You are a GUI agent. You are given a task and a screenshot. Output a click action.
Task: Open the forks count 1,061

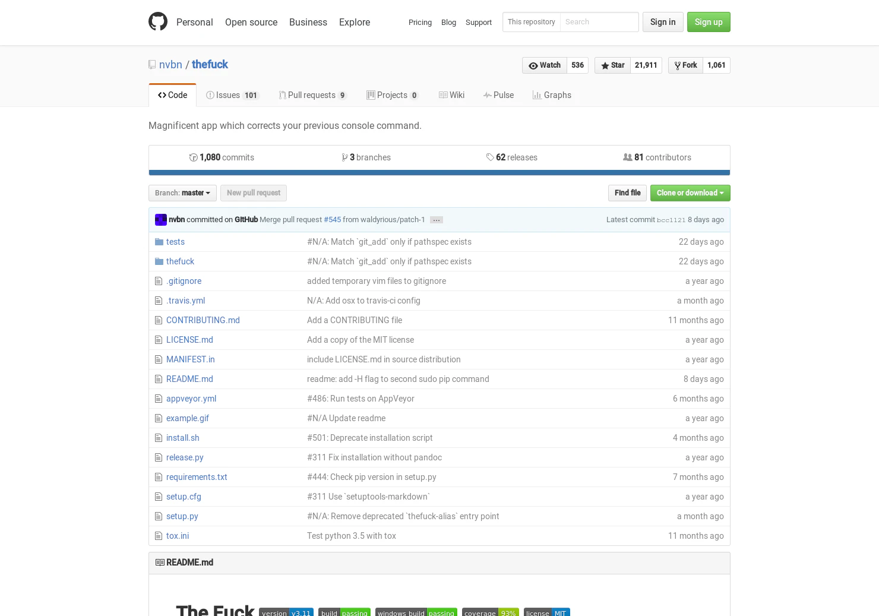click(x=717, y=65)
